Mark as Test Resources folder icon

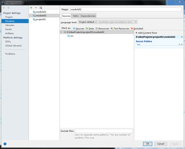112,28
